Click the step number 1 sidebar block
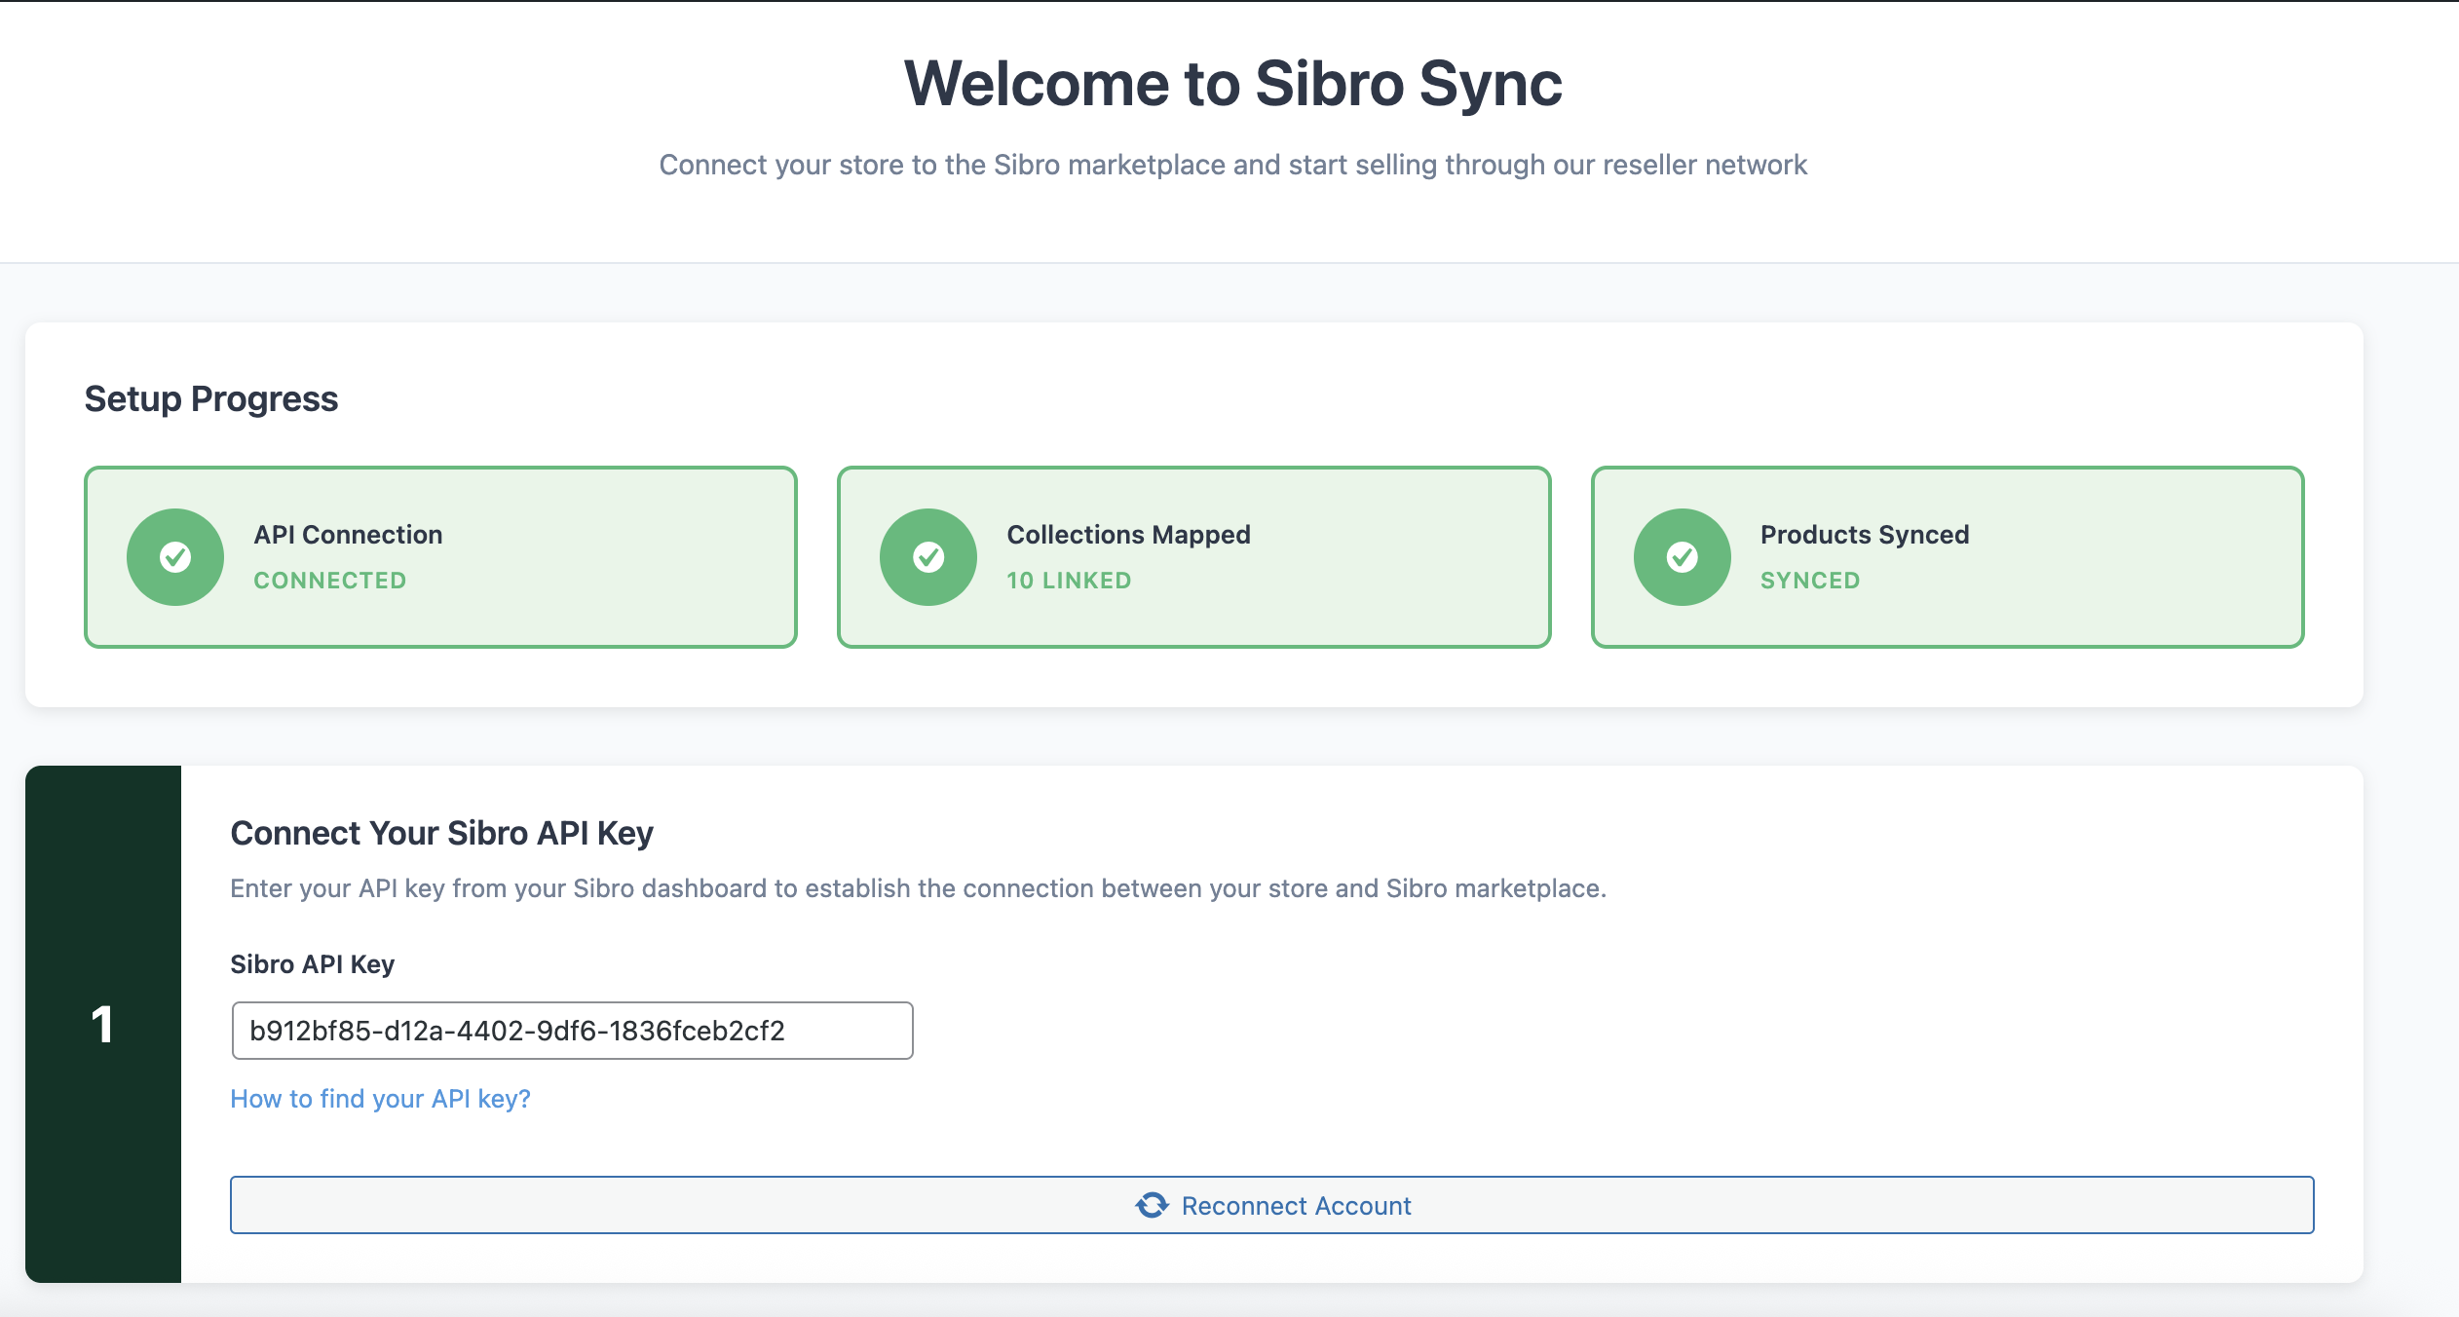 103,1024
